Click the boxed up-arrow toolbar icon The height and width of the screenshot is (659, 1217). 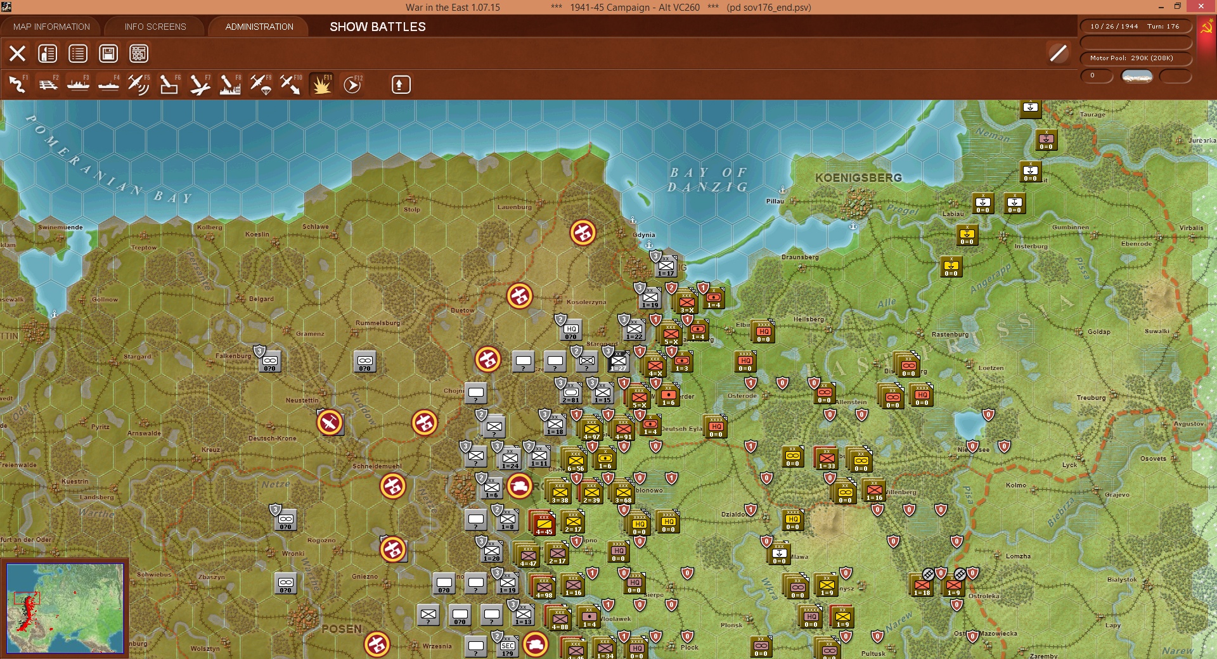pyautogui.click(x=401, y=84)
